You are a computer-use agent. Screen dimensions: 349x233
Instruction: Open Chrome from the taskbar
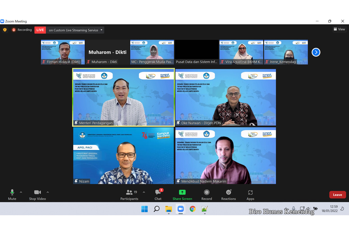point(193,209)
